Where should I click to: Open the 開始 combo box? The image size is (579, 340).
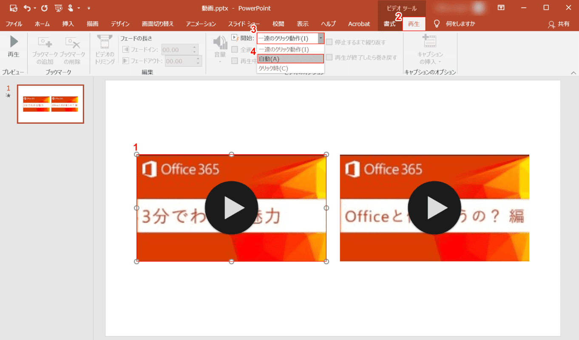pyautogui.click(x=290, y=38)
